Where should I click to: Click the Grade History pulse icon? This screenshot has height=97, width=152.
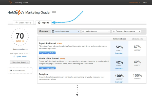pos(16,23)
